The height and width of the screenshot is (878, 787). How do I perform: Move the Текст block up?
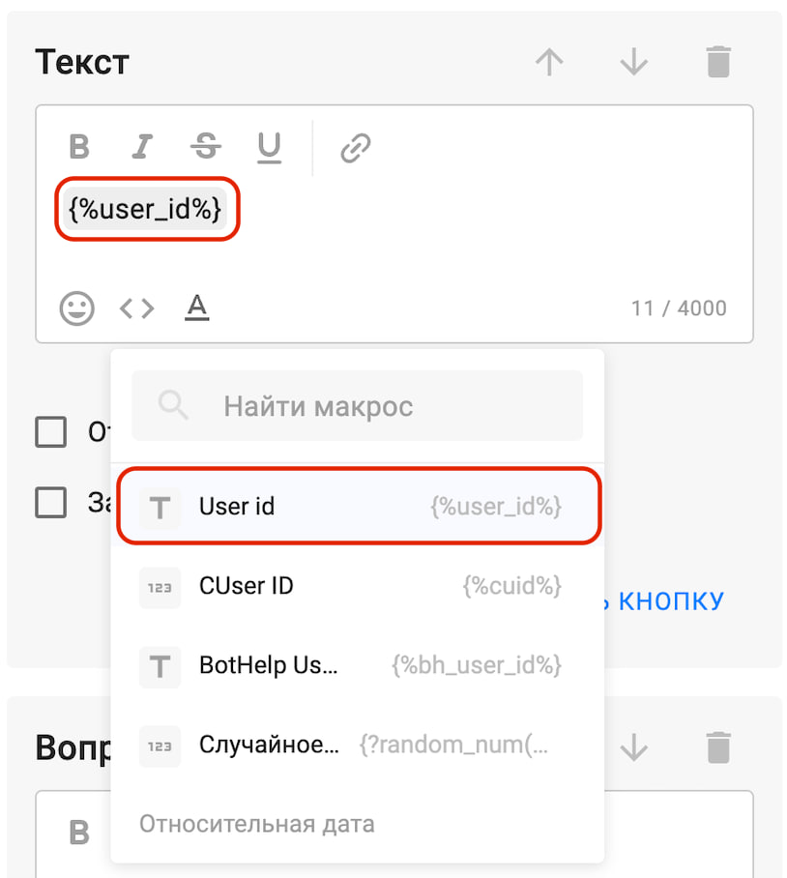click(x=549, y=63)
